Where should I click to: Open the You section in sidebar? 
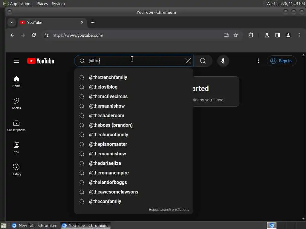[16, 148]
